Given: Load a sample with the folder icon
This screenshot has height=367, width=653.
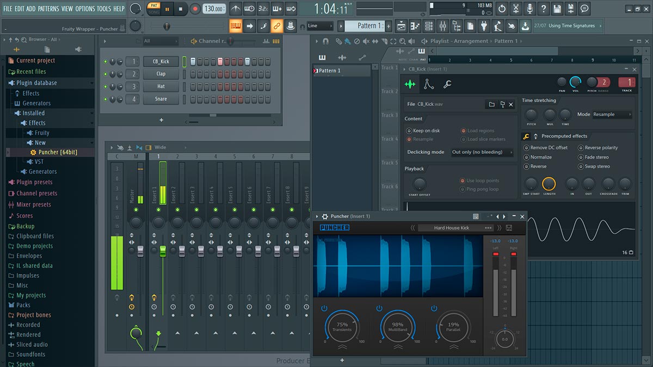Looking at the screenshot, I should click(x=491, y=104).
